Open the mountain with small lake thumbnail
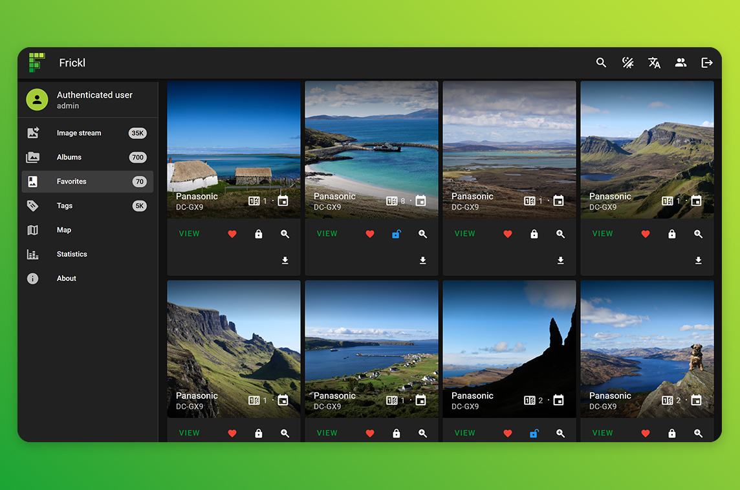Screen dimensions: 740x490 click(647, 149)
